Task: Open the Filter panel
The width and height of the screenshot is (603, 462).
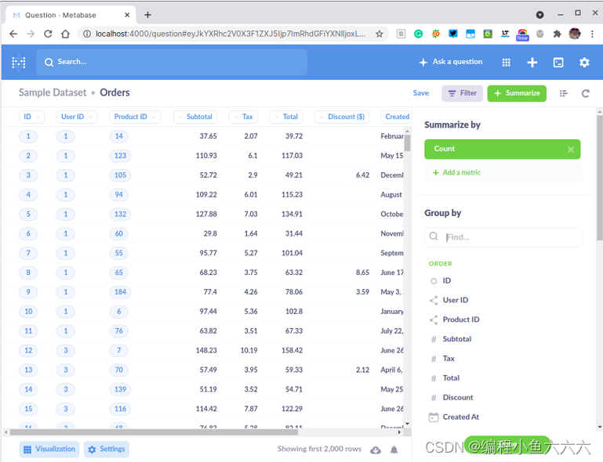Action: coord(463,93)
